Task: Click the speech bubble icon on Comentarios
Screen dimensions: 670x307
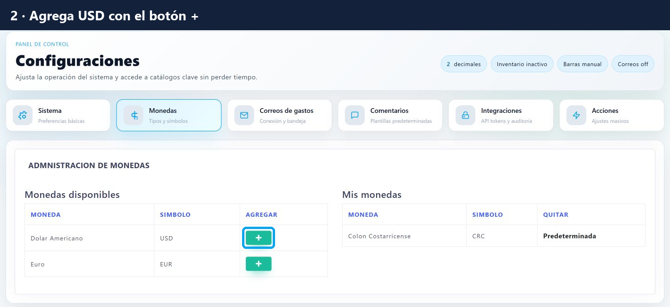Action: [x=355, y=115]
